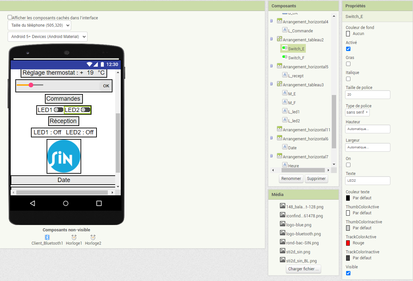
Task: Click the Switch_F component icon in tree
Action: (285, 57)
